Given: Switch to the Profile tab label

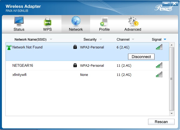Looking at the screenshot, I should click(104, 29).
